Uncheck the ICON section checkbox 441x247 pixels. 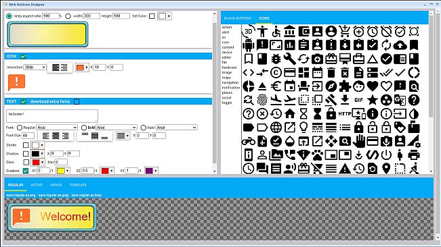coord(23,56)
